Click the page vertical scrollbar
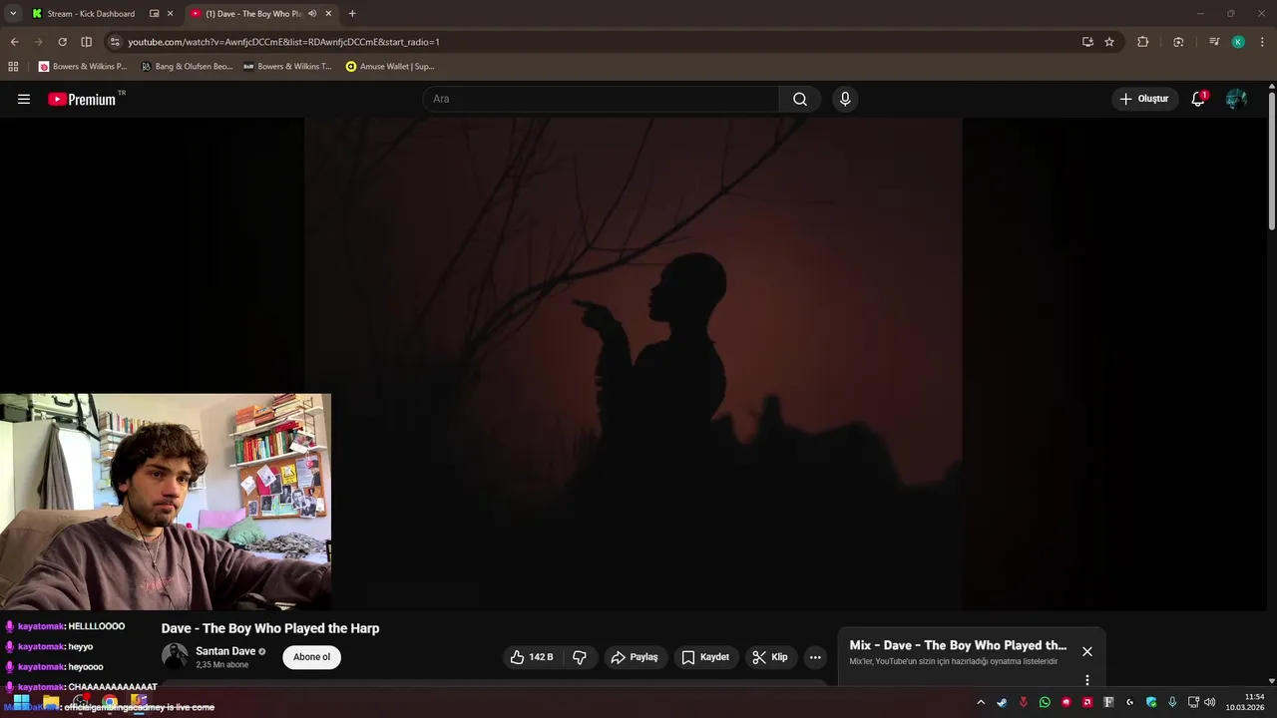 (1272, 160)
